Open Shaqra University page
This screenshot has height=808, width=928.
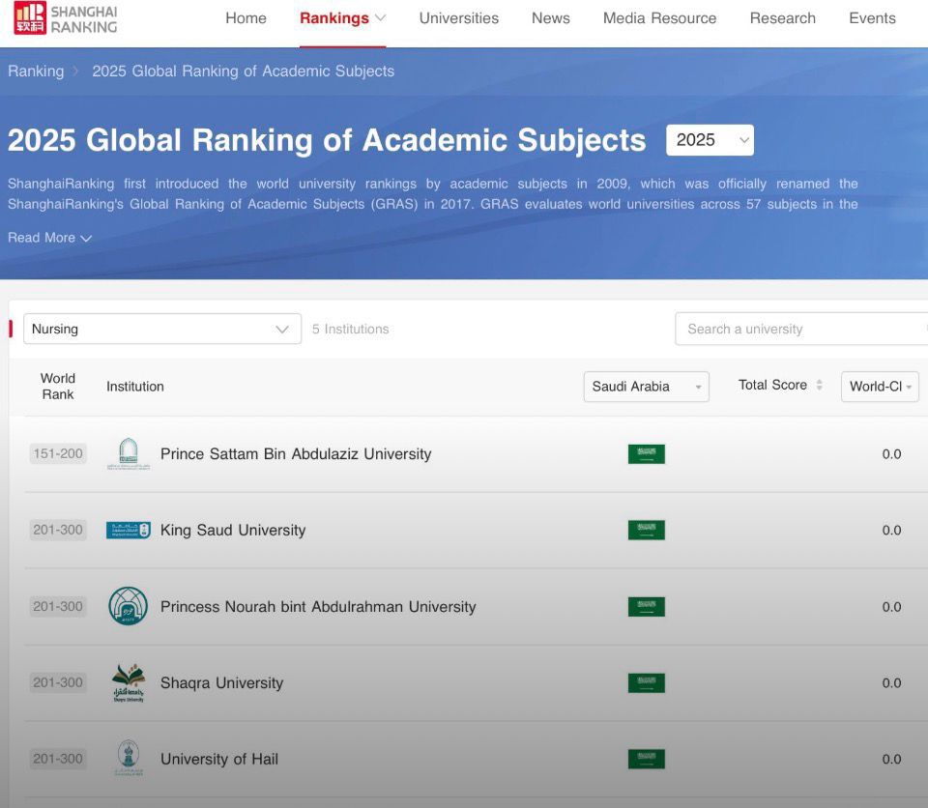(222, 682)
